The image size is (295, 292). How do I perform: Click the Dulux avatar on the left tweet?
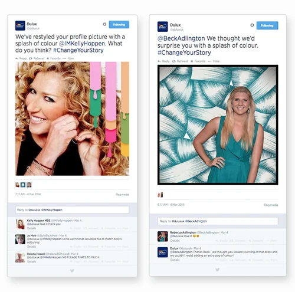(x=20, y=25)
